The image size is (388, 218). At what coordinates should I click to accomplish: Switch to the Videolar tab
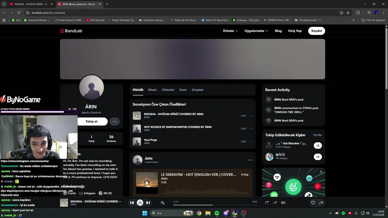pos(168,90)
